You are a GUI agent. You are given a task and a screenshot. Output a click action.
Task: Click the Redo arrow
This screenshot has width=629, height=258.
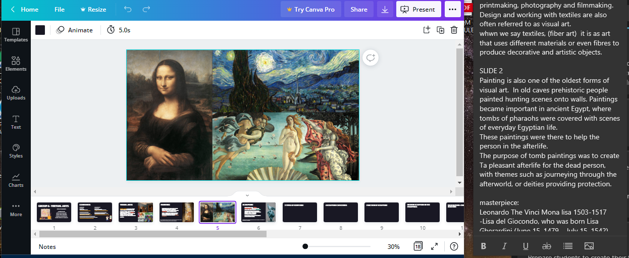[146, 9]
